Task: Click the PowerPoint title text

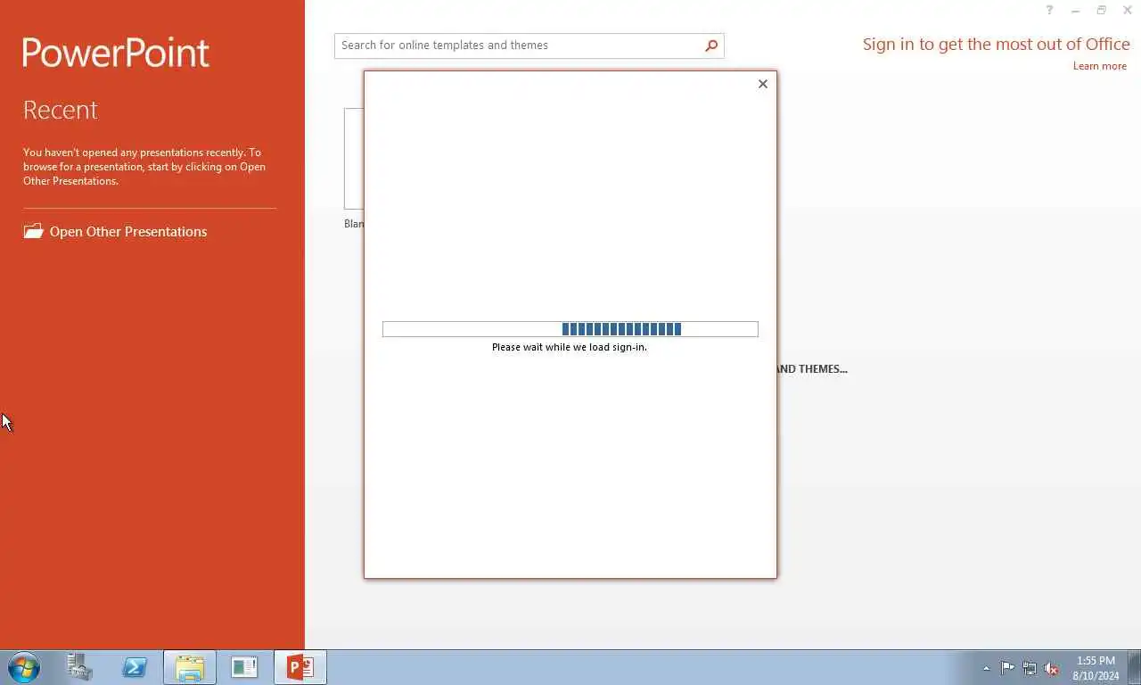Action: click(x=116, y=53)
